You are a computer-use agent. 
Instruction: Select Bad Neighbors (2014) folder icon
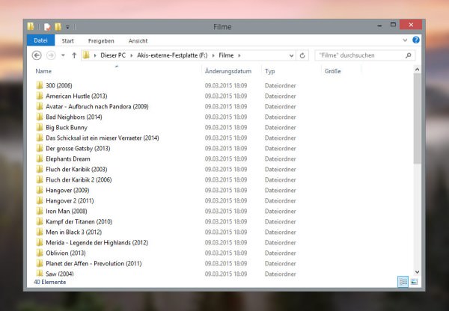tap(40, 117)
